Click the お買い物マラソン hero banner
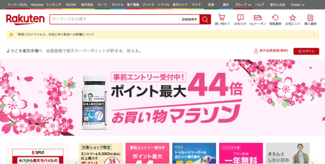Image resolution: width=325 pixels, height=164 pixels. [162, 97]
